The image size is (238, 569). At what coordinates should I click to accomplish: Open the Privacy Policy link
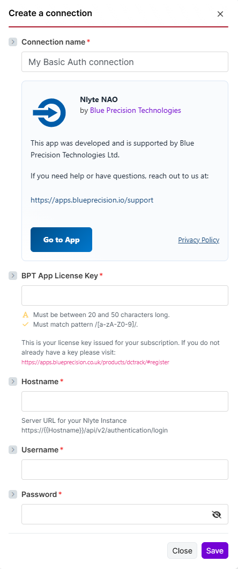coord(198,240)
